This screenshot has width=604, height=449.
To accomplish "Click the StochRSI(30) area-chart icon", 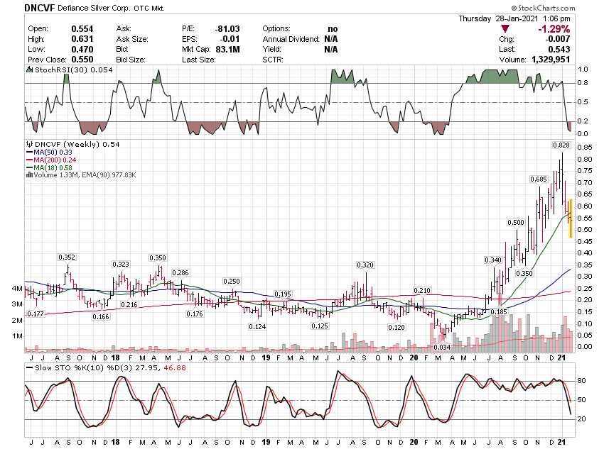I will pyautogui.click(x=29, y=70).
